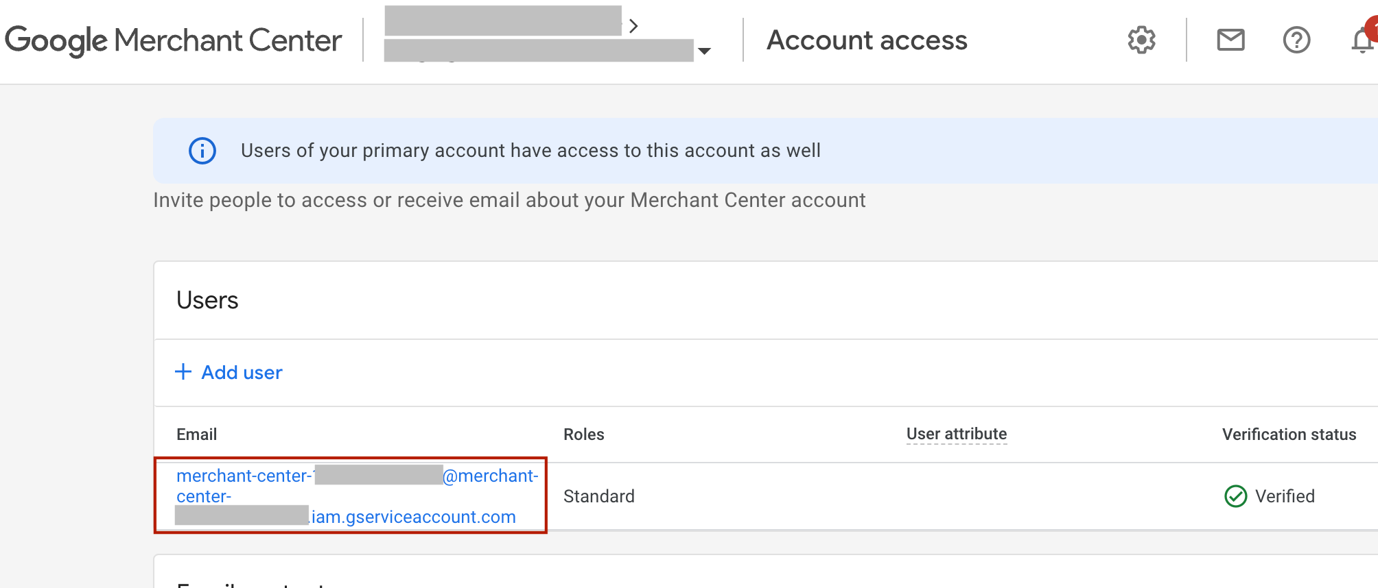Click the User attribute column header

click(x=957, y=434)
